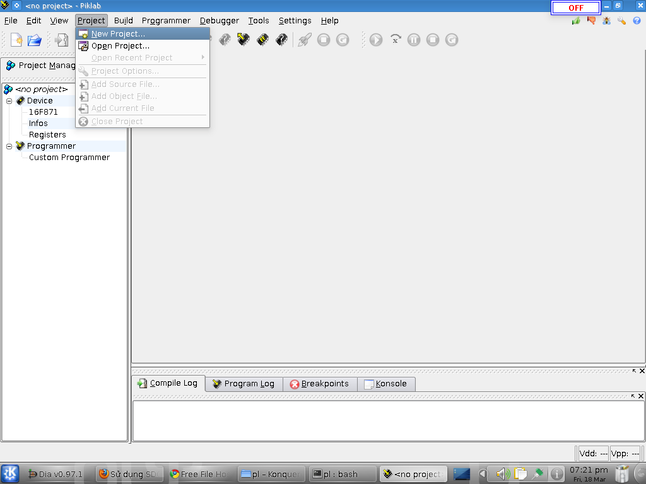Select the Programmer tree label
The image size is (646, 484).
pyautogui.click(x=51, y=146)
